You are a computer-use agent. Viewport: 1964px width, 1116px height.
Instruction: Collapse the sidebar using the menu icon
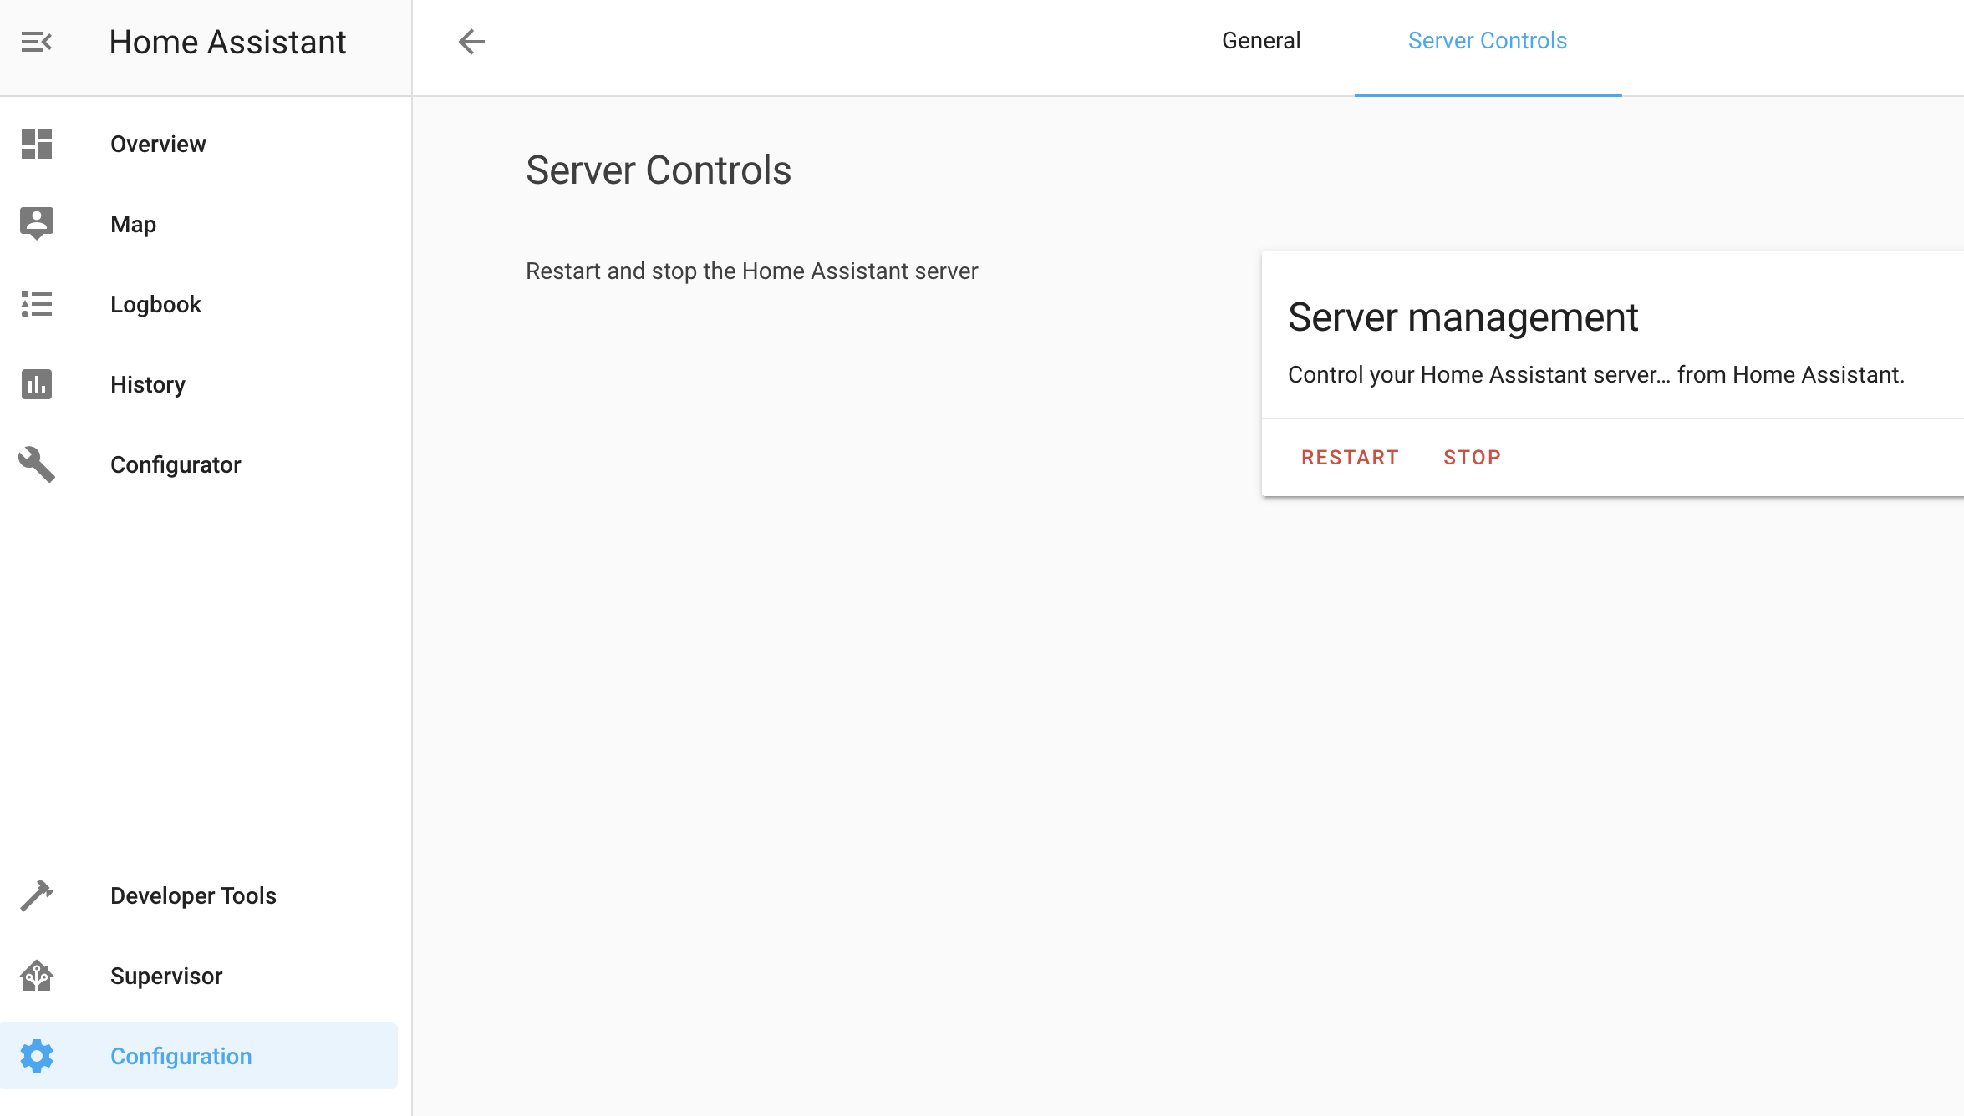(37, 40)
